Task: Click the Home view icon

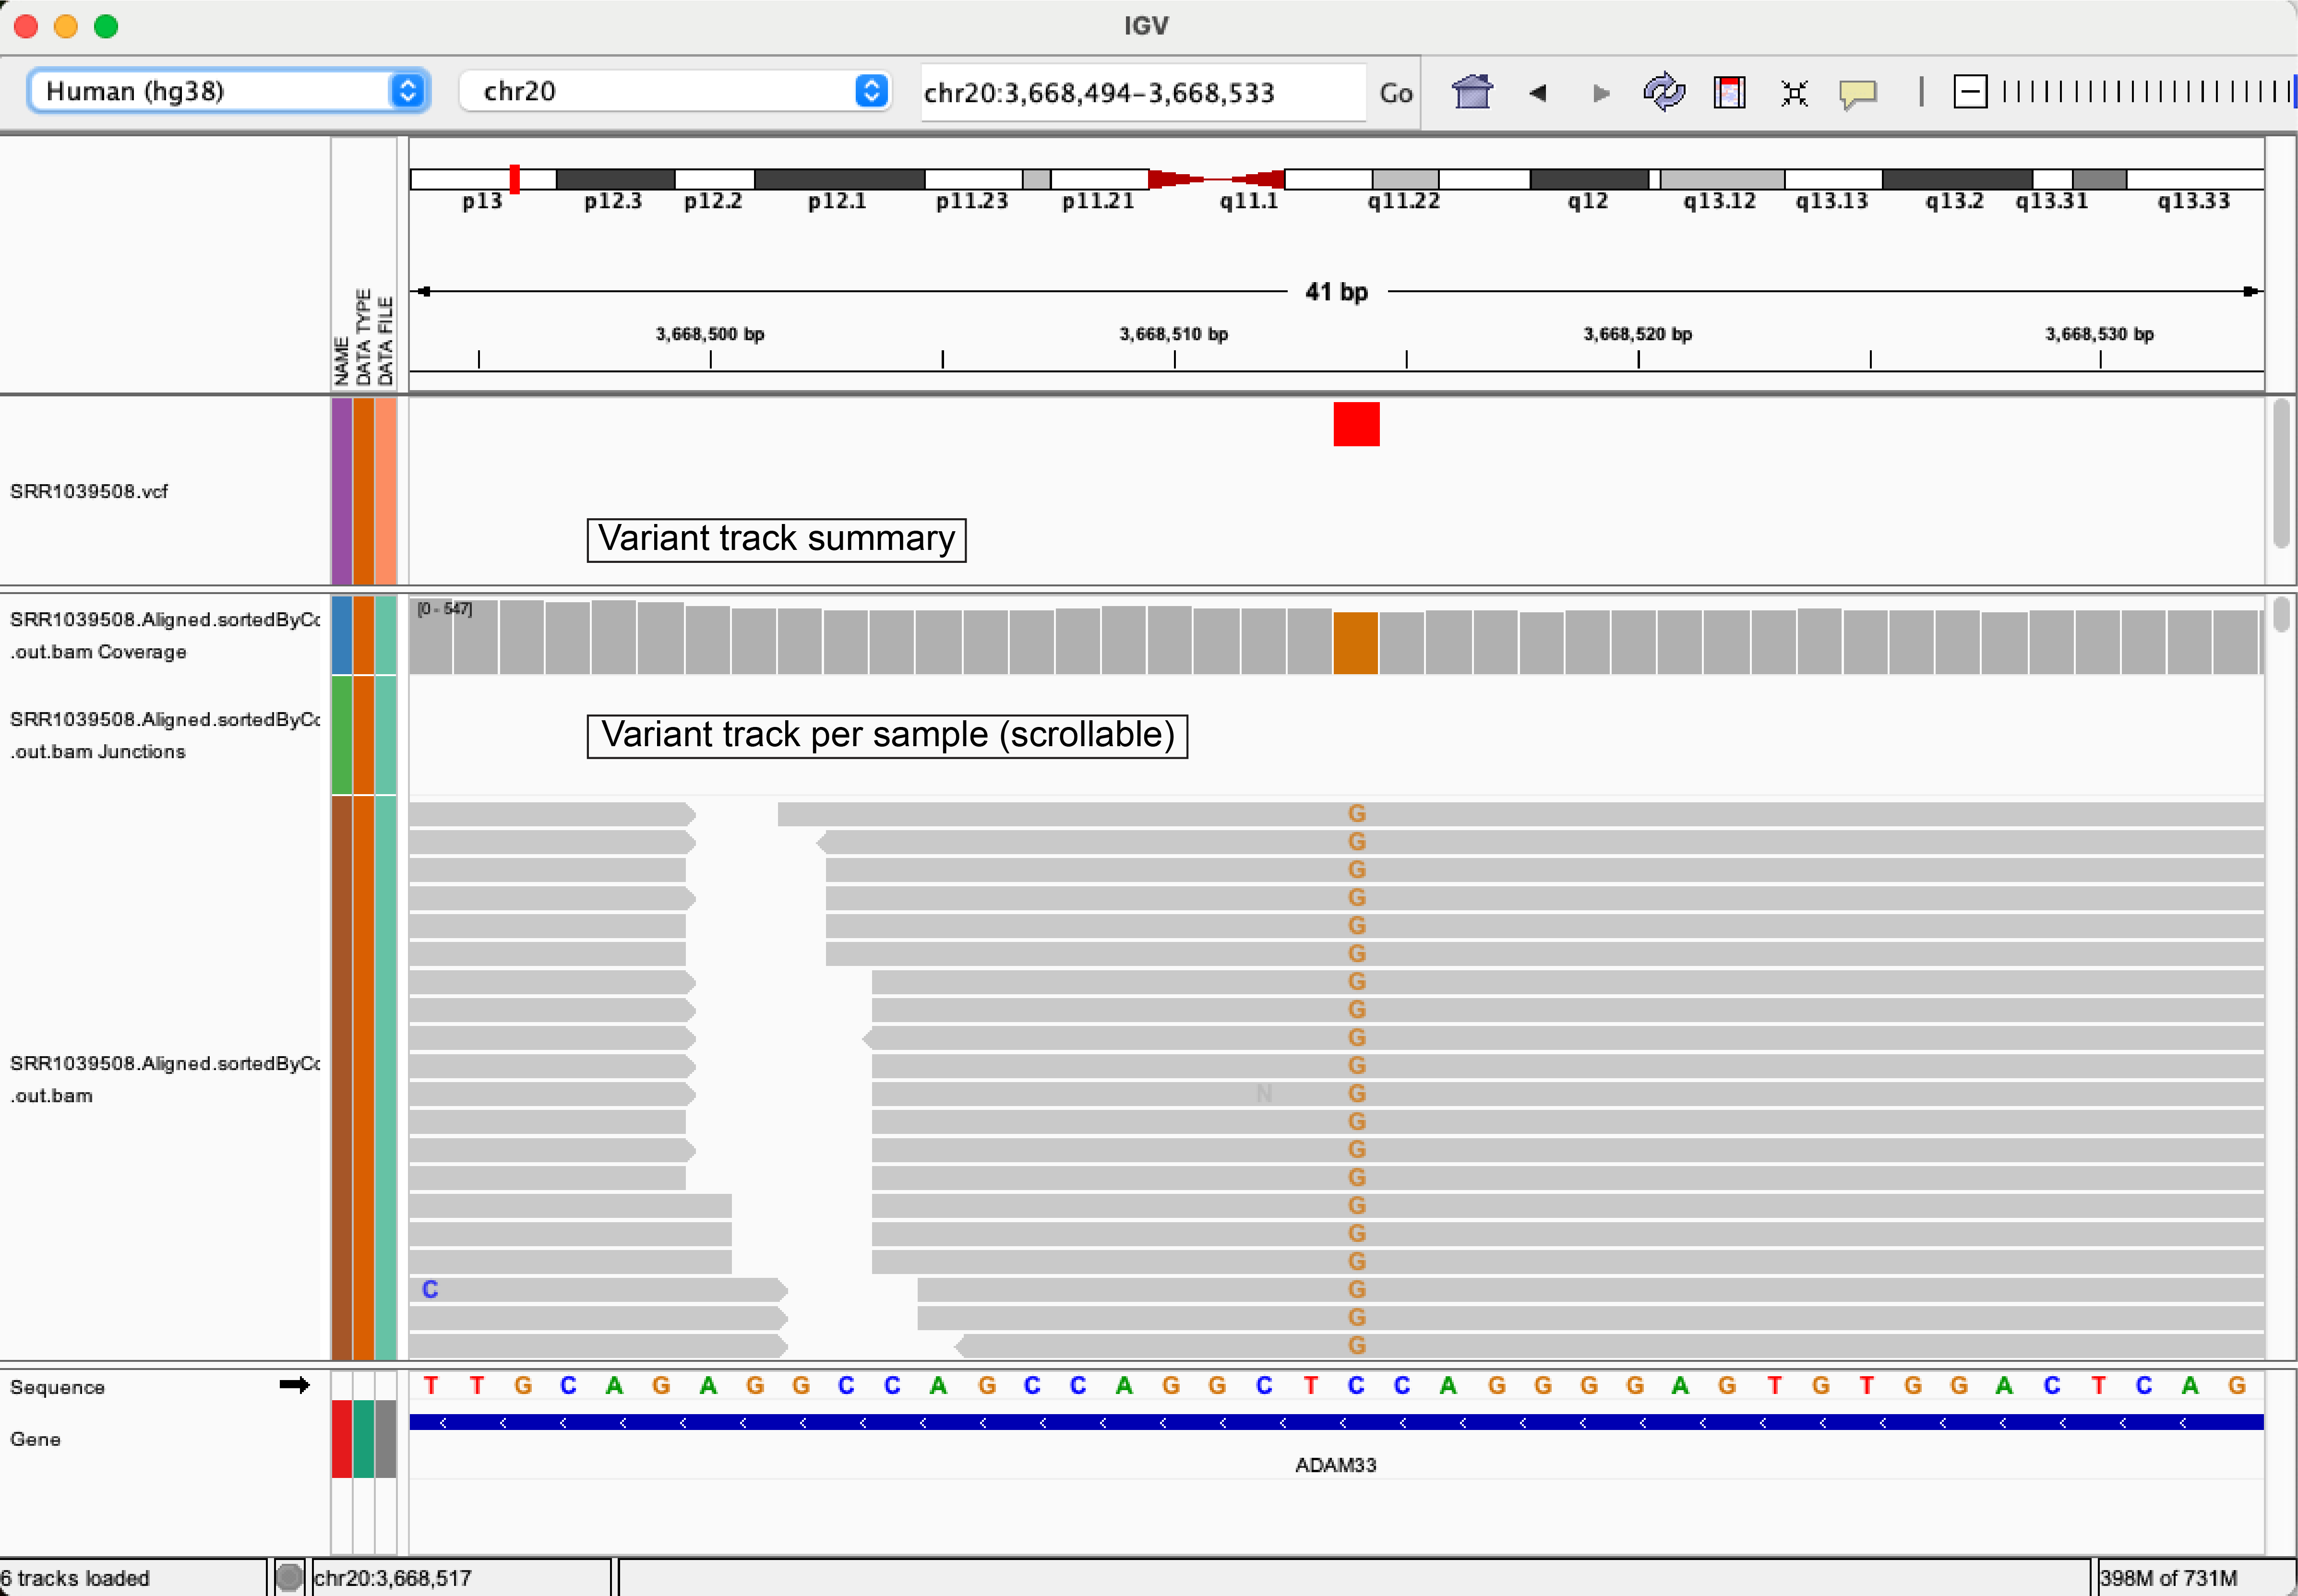Action: (x=1472, y=92)
